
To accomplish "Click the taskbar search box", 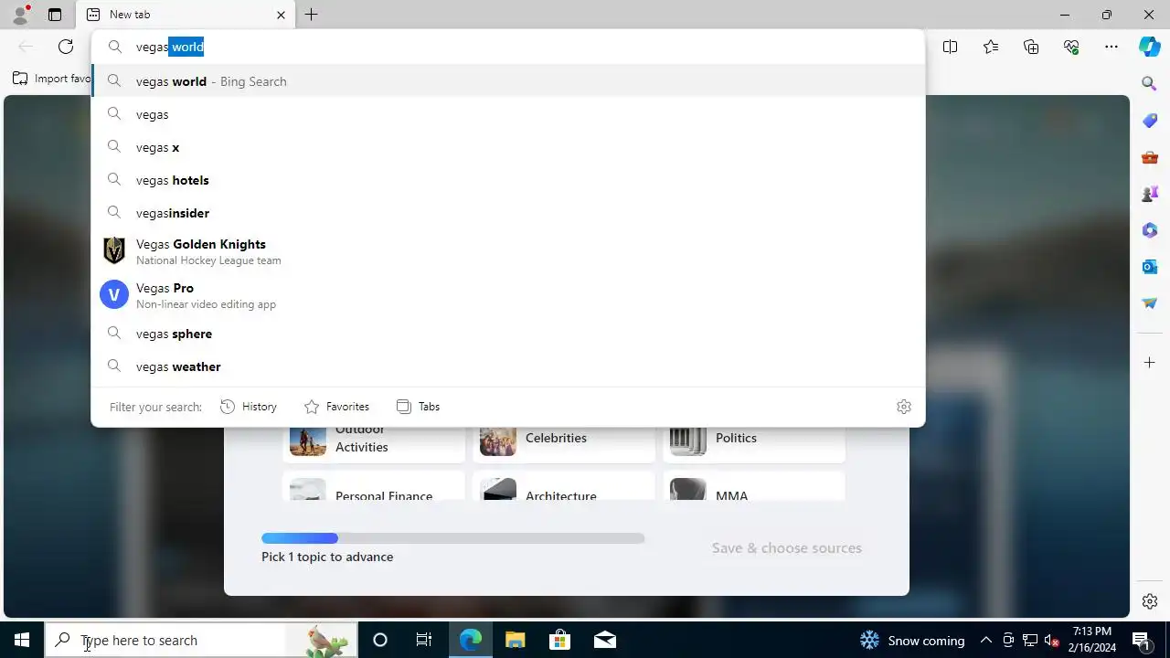I will (201, 640).
